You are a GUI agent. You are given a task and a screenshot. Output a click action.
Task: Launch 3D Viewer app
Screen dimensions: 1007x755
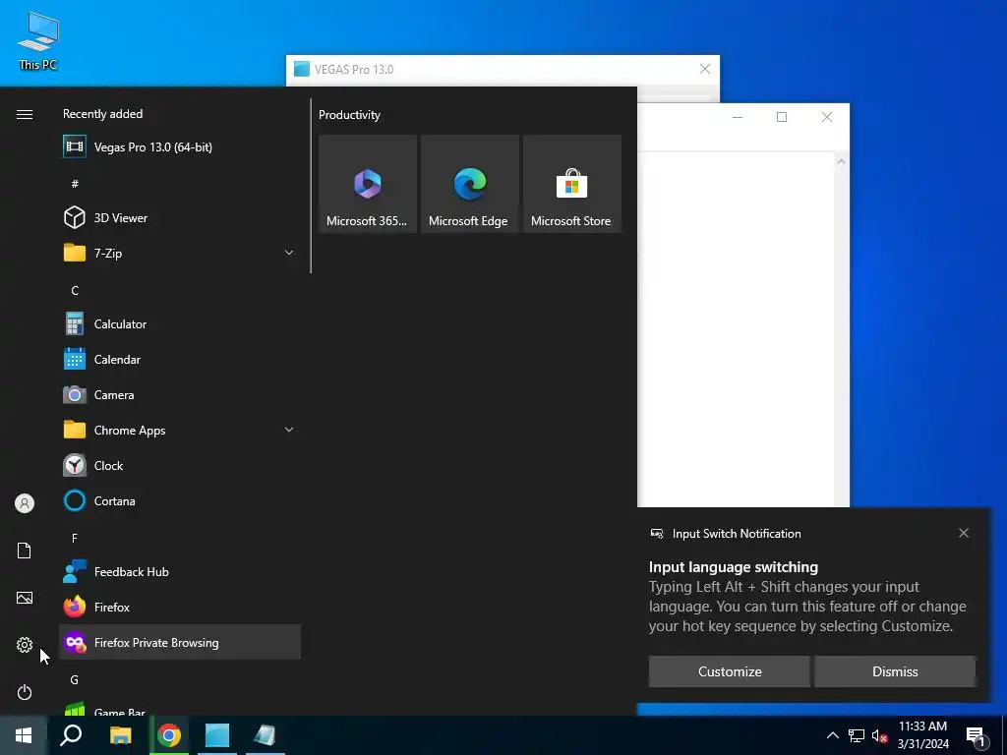click(179, 217)
